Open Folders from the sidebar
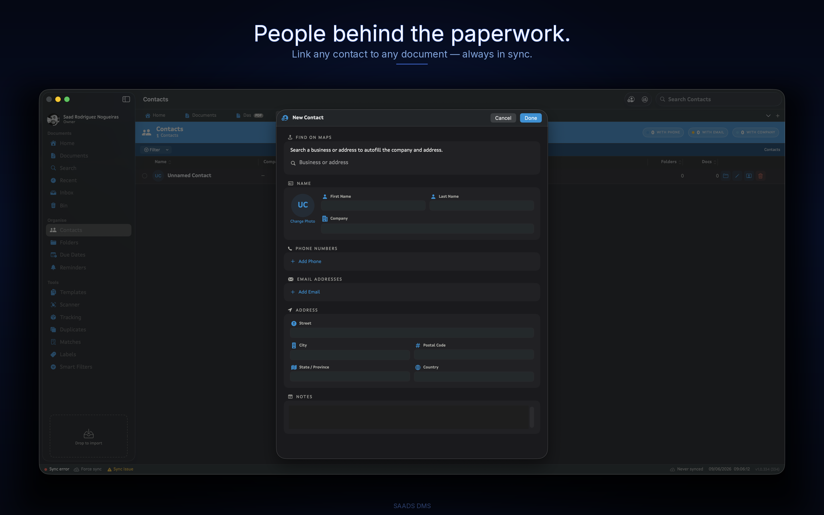This screenshot has height=515, width=824. click(88, 243)
